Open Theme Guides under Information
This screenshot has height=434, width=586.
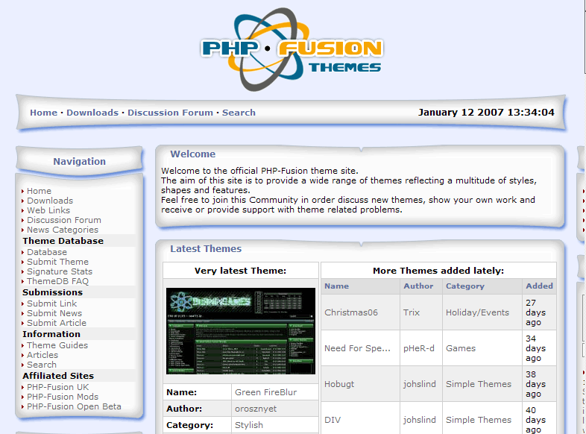click(x=57, y=345)
